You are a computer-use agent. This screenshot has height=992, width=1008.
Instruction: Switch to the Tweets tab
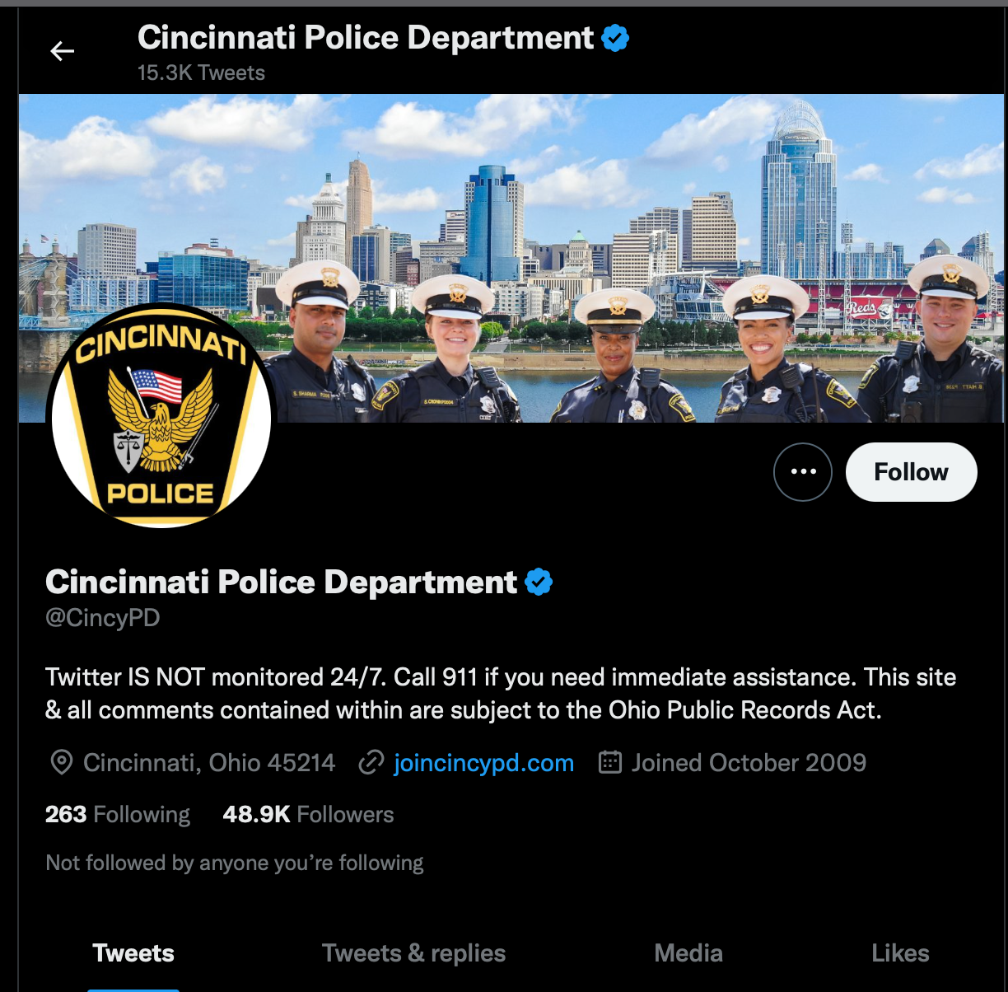click(133, 953)
